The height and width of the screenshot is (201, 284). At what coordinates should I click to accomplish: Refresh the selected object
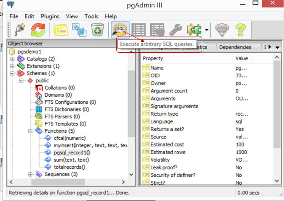tap(38, 30)
